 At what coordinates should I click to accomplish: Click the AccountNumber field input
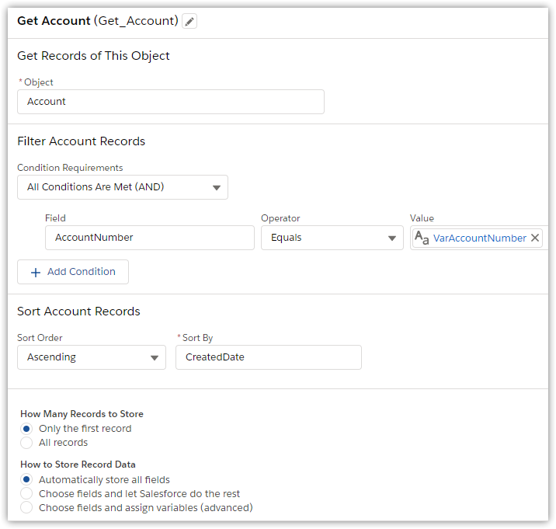tap(149, 238)
